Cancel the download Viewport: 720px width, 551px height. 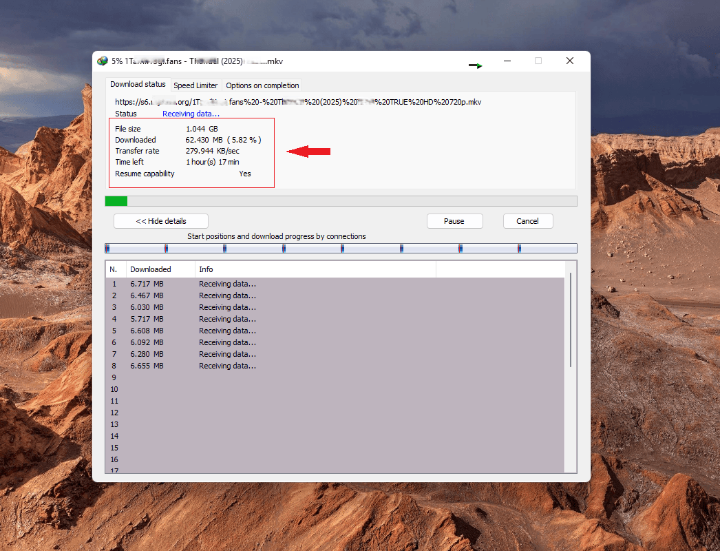tap(527, 220)
